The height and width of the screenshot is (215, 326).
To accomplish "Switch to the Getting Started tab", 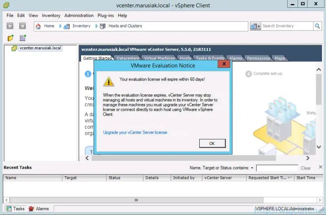I will point(97,58).
